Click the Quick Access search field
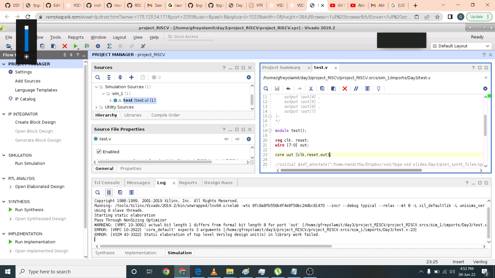The width and height of the screenshot is (495, 278). click(191, 37)
